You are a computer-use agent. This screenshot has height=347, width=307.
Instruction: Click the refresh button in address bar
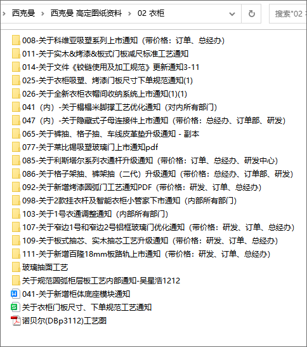251,14
